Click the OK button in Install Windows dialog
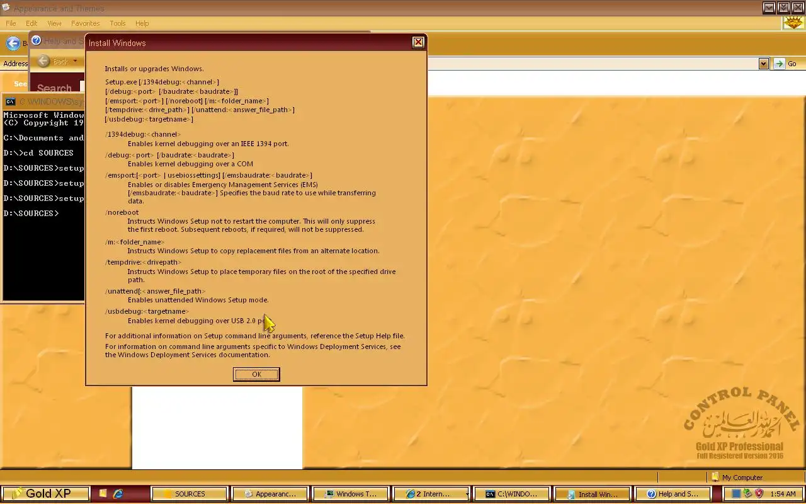This screenshot has height=504, width=806. [256, 374]
